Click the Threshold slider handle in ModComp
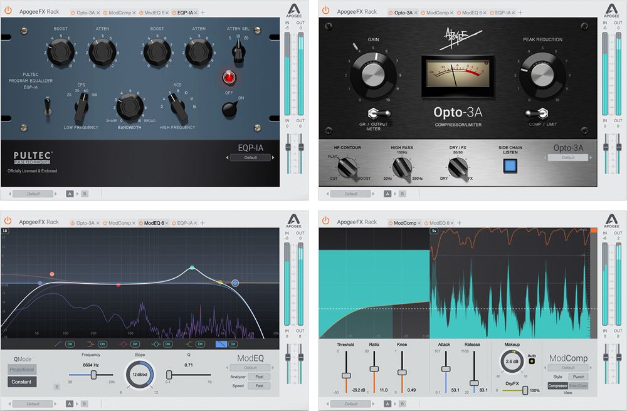Screen dimensions: 627x411 (345, 375)
